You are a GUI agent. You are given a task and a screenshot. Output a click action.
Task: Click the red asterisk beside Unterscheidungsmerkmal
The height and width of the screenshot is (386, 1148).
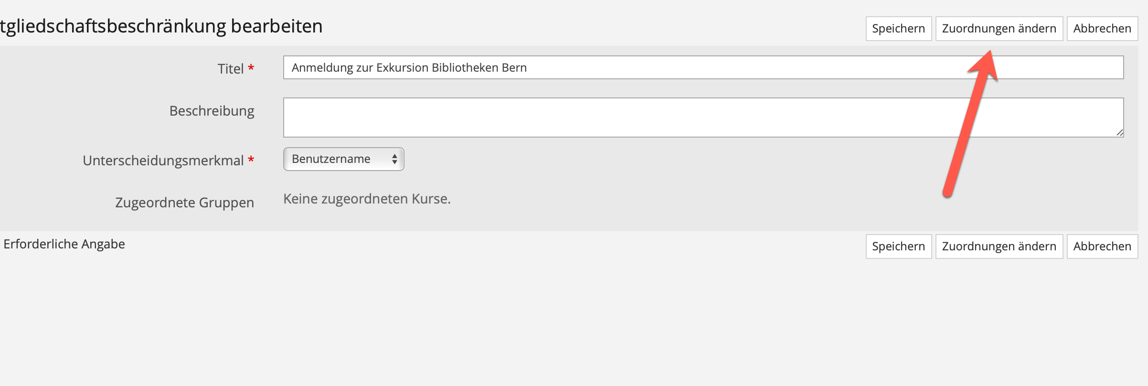coord(251,160)
